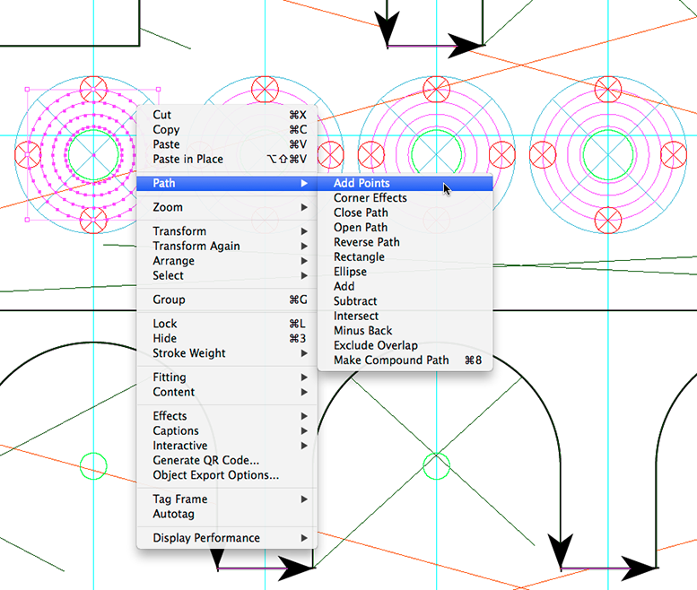Viewport: 697px width, 590px height.
Task: Expand the Stroke Weight submenu
Action: [227, 352]
